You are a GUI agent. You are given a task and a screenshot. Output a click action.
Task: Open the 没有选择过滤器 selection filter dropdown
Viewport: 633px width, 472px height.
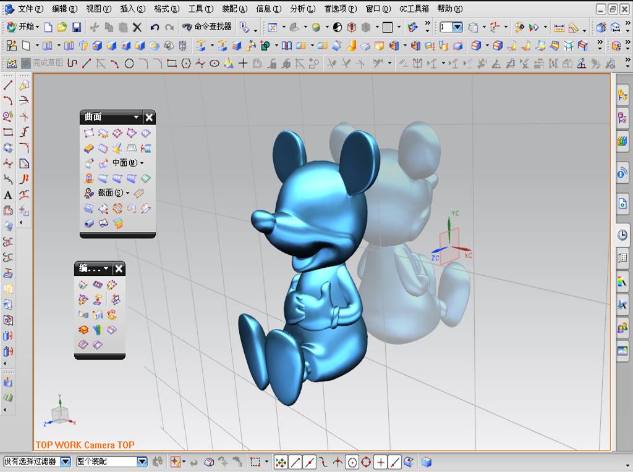tap(66, 462)
